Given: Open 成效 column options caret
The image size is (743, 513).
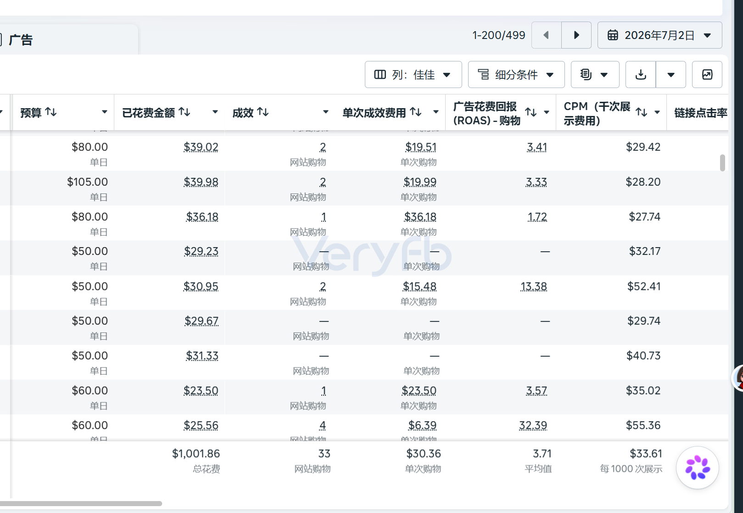Looking at the screenshot, I should tap(326, 112).
